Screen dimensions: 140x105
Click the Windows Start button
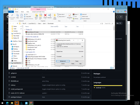pos(3,103)
